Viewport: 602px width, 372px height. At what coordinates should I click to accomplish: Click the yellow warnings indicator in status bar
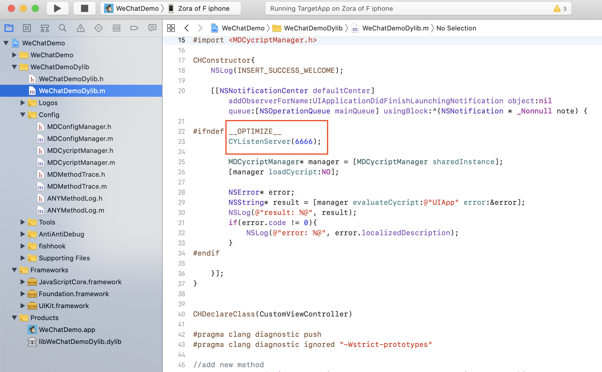560,8
